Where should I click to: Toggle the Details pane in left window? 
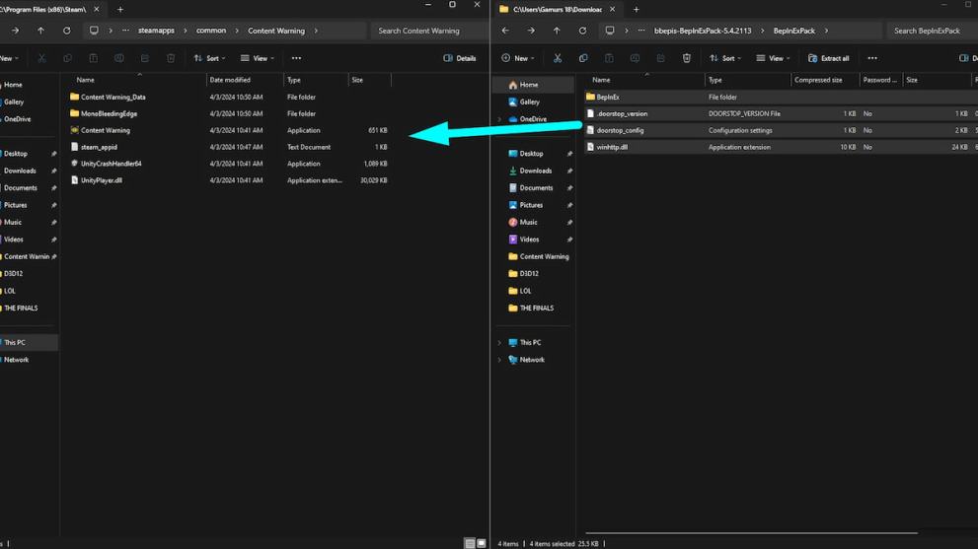coord(460,58)
